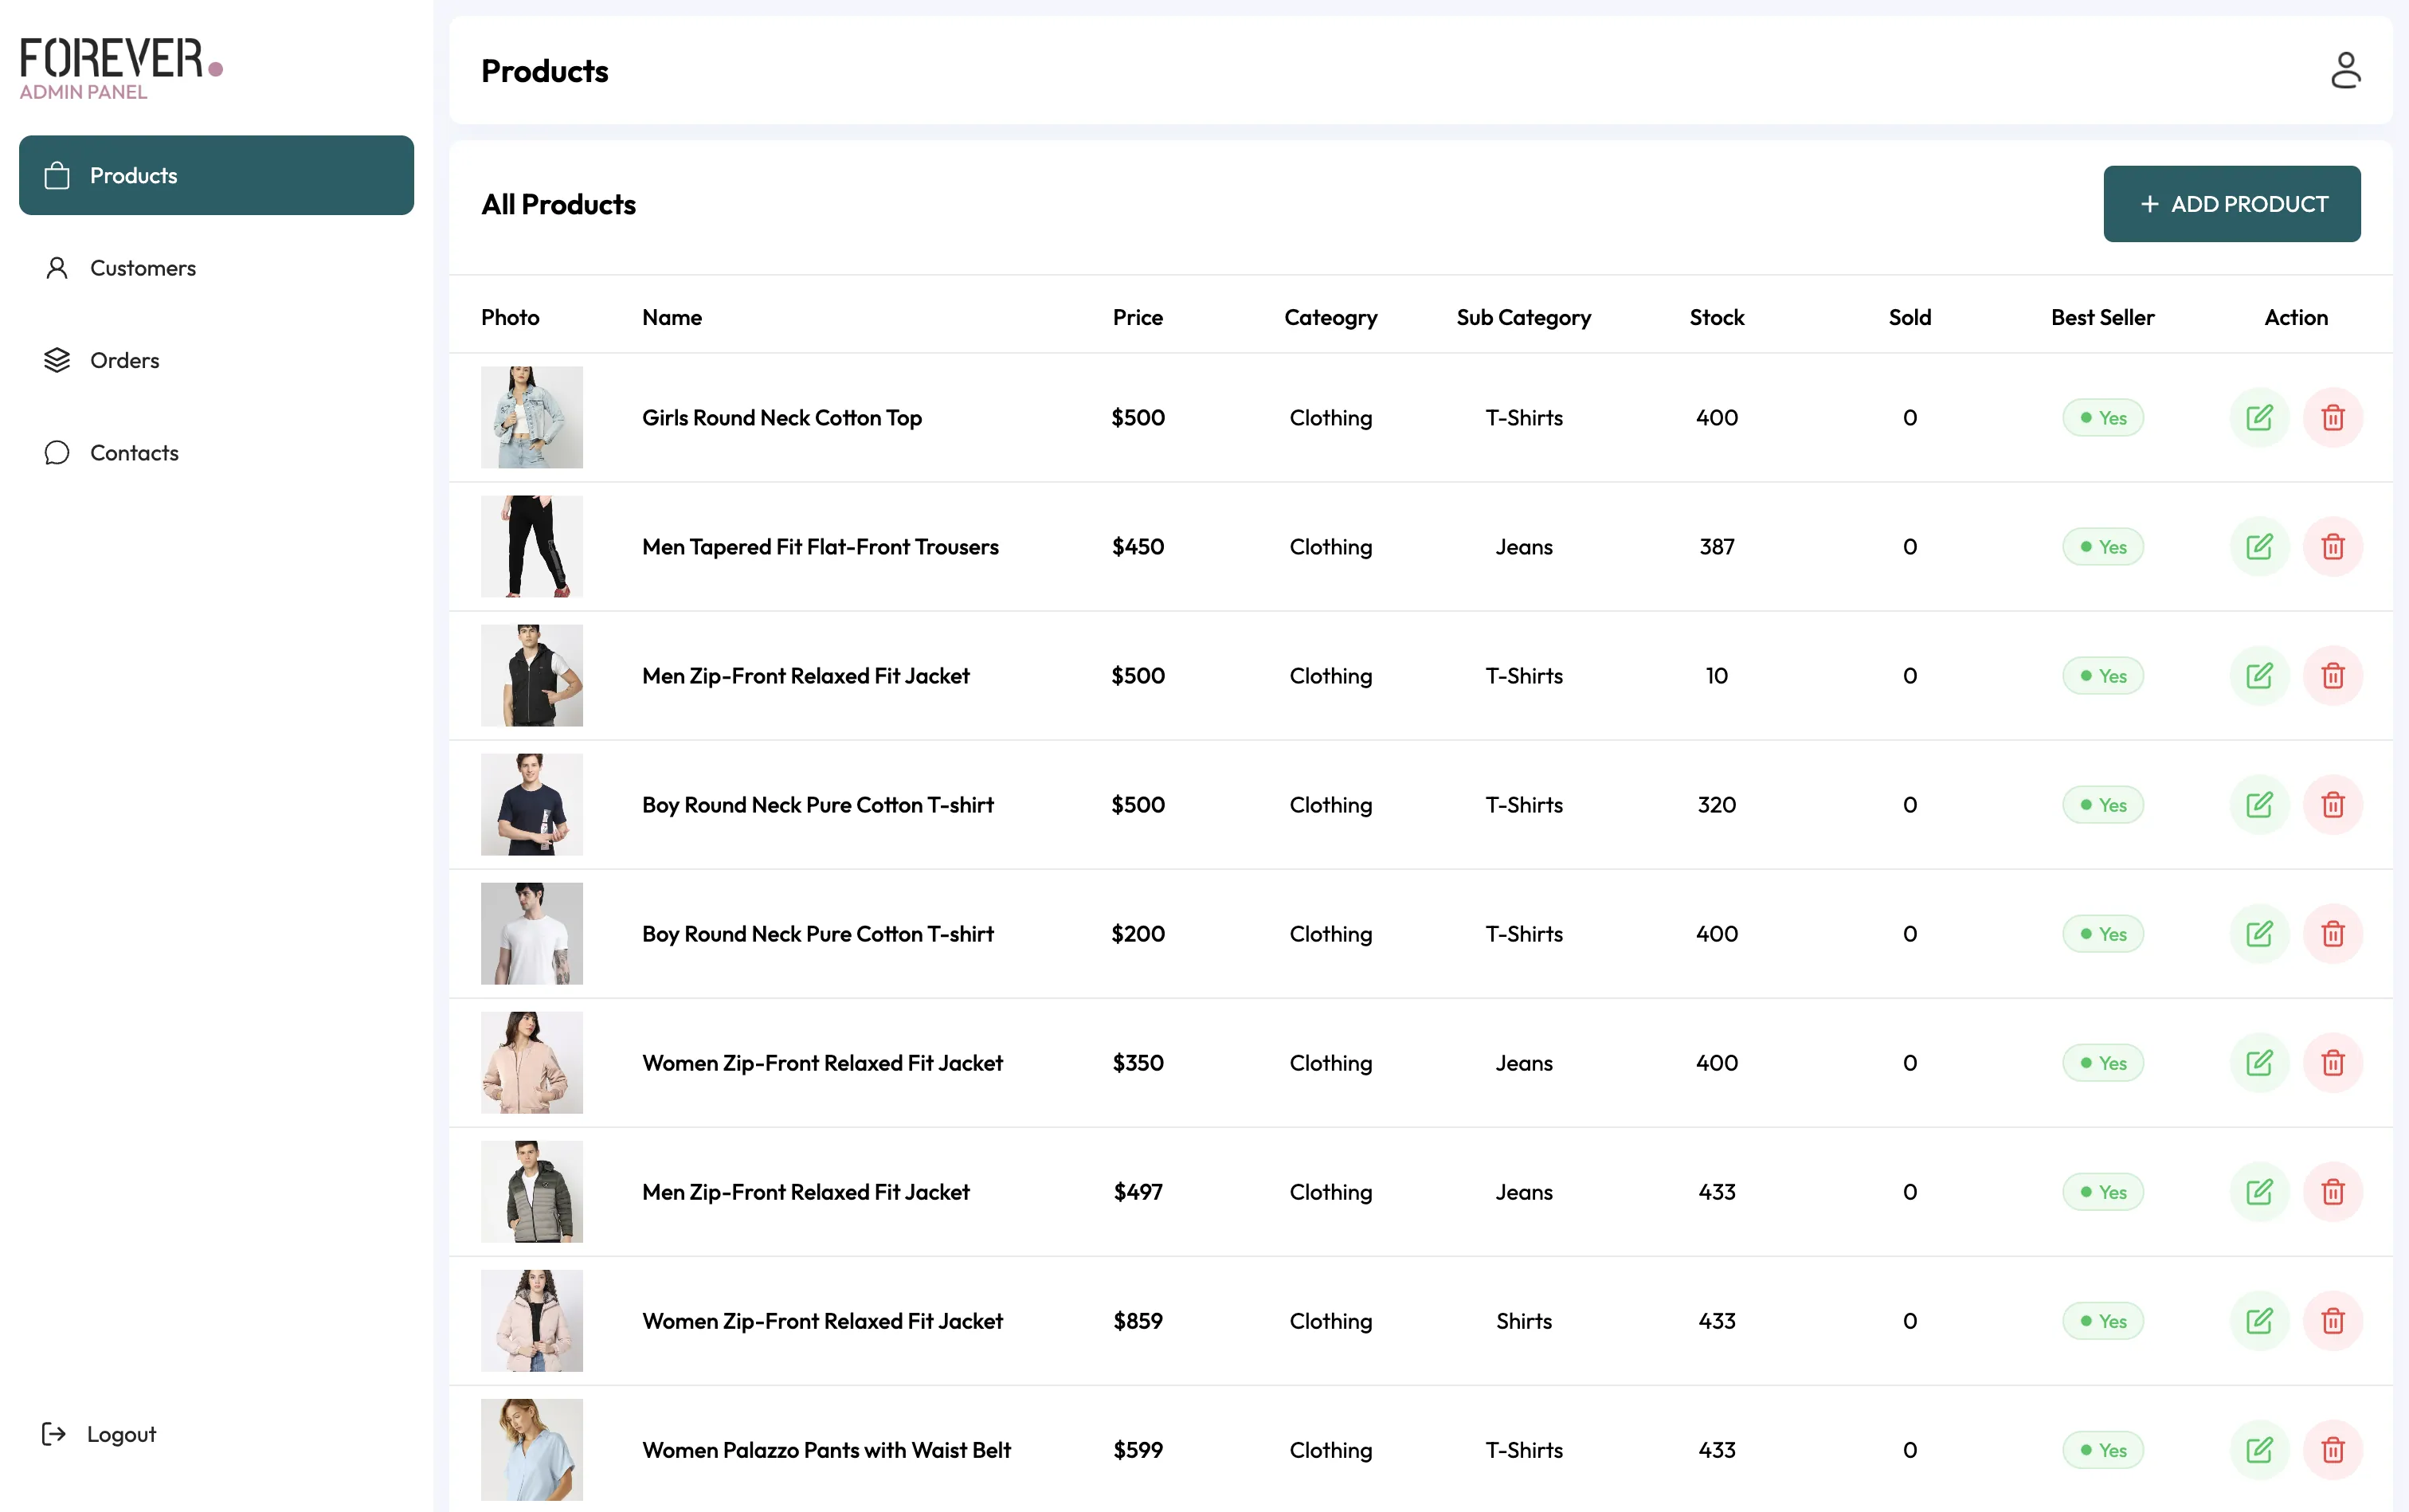Click the Women Palazzo Pants product photo
The width and height of the screenshot is (2409, 1512).
(x=531, y=1449)
